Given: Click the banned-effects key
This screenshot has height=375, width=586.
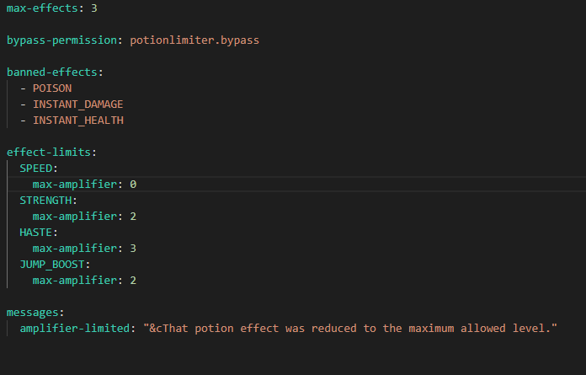Looking at the screenshot, I should tap(52, 72).
